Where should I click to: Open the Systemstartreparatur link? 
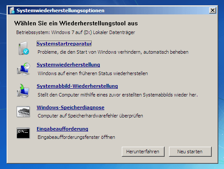64,44
